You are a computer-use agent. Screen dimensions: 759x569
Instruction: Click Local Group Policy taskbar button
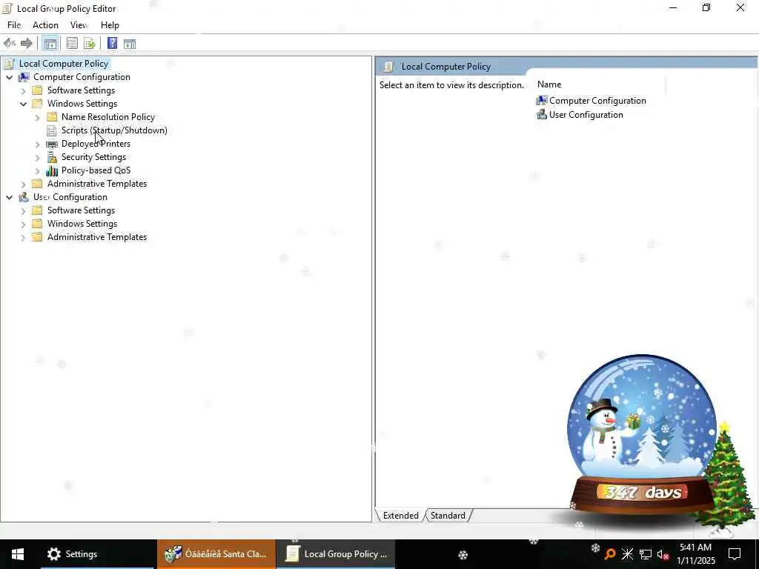336,554
